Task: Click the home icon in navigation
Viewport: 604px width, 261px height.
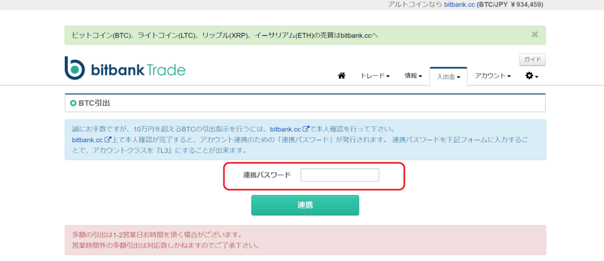Action: pyautogui.click(x=342, y=76)
